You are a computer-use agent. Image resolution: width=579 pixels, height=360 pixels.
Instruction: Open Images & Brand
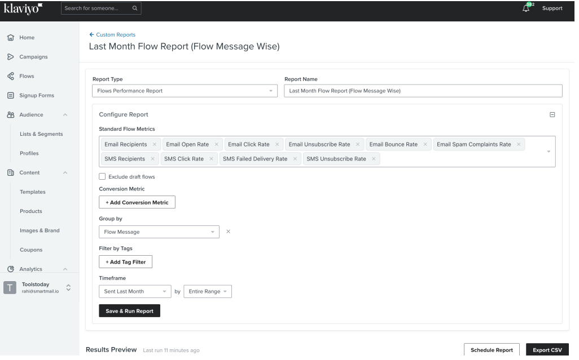click(x=40, y=230)
